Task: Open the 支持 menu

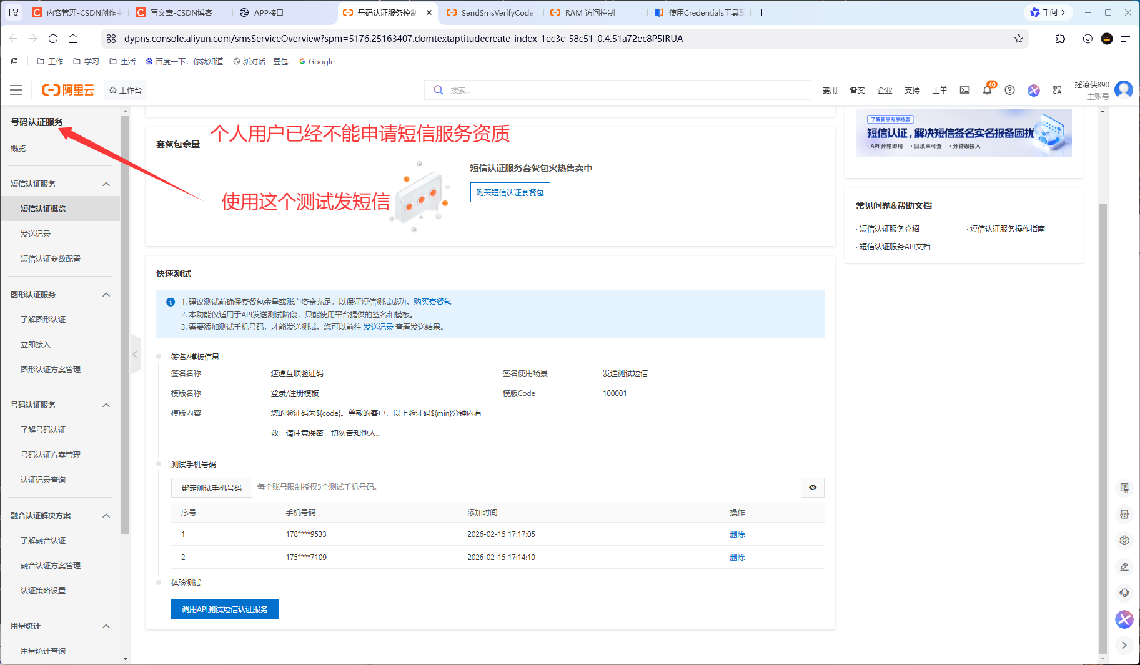Action: 912,91
